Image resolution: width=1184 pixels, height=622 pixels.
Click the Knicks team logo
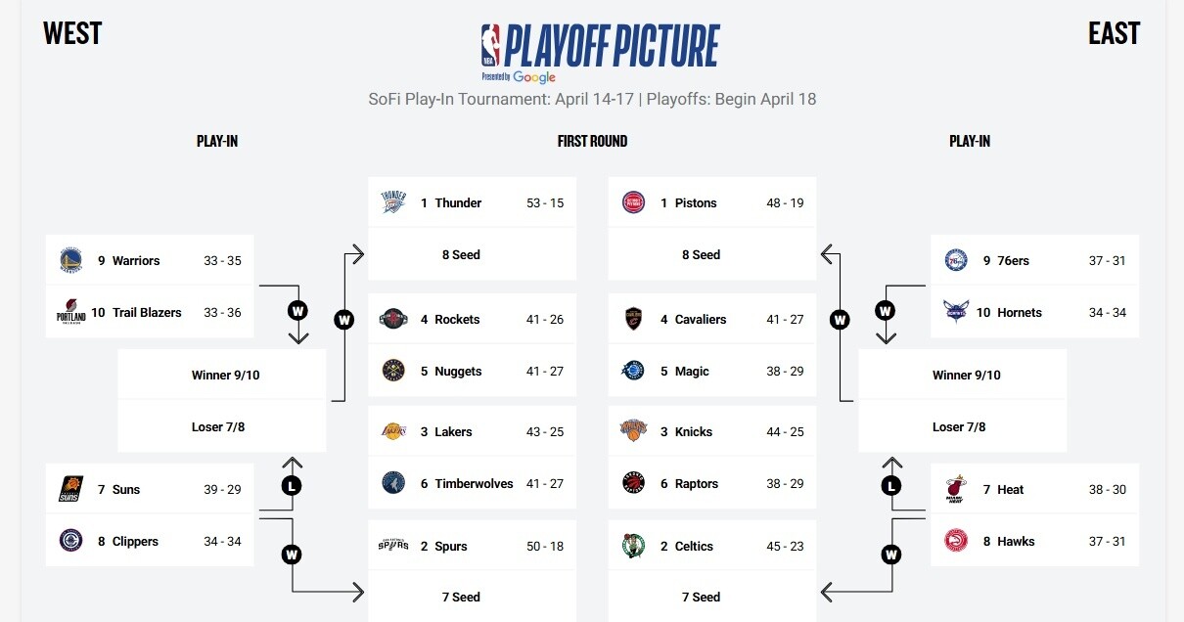coord(633,431)
